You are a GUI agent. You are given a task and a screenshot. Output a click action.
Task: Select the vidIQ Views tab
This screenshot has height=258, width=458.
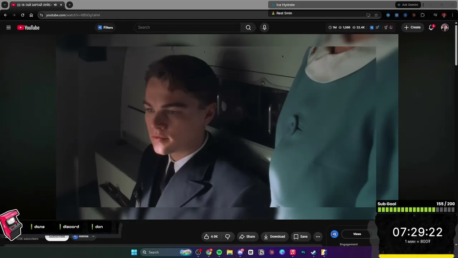point(357,234)
